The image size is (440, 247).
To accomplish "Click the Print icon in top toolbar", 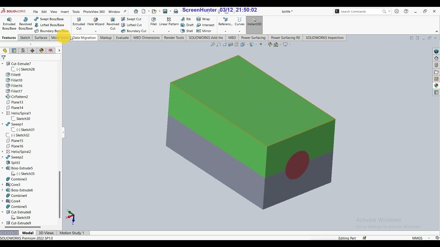I will pyautogui.click(x=176, y=11).
